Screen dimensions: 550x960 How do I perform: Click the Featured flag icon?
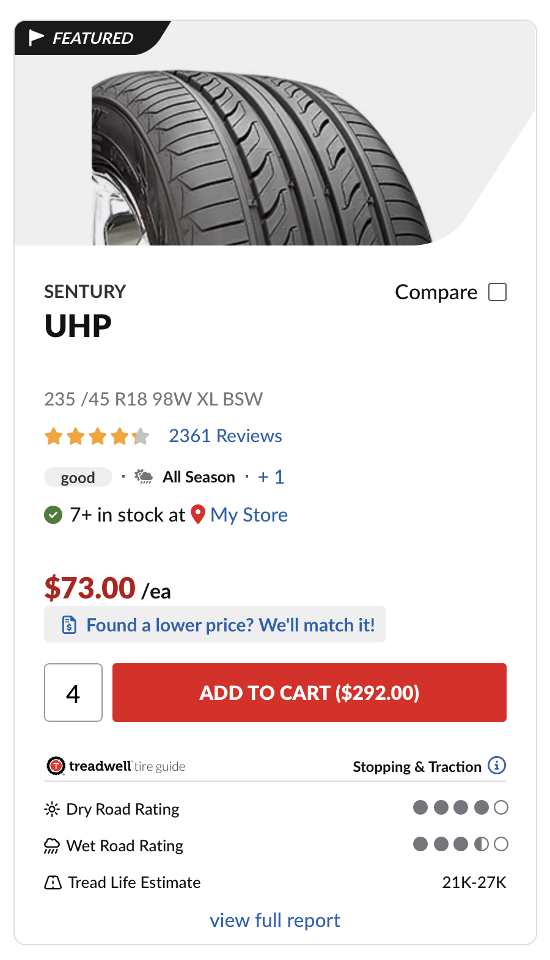(x=37, y=38)
